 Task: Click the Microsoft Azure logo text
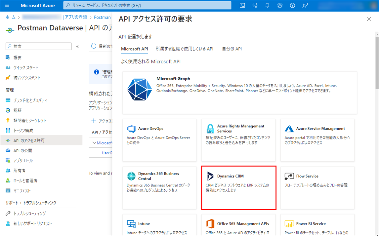click(38, 5)
